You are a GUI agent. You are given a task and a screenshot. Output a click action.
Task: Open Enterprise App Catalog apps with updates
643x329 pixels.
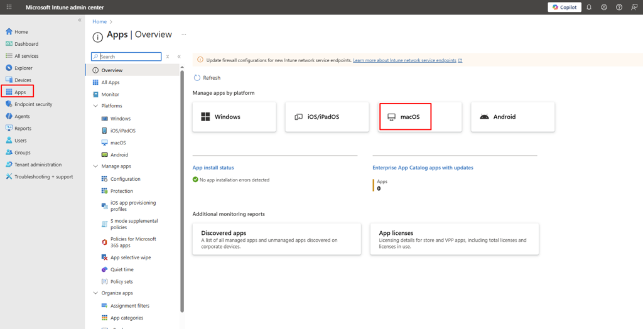(423, 168)
